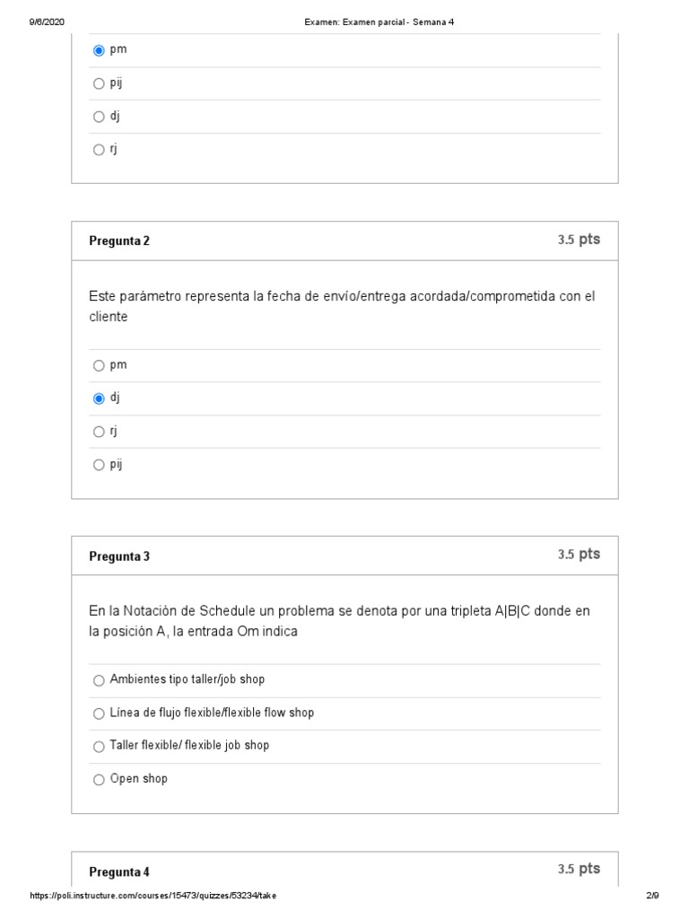The width and height of the screenshot is (689, 919).
Task: Choose 'pij' as answer for Pregunta 2
Action: tap(99, 465)
